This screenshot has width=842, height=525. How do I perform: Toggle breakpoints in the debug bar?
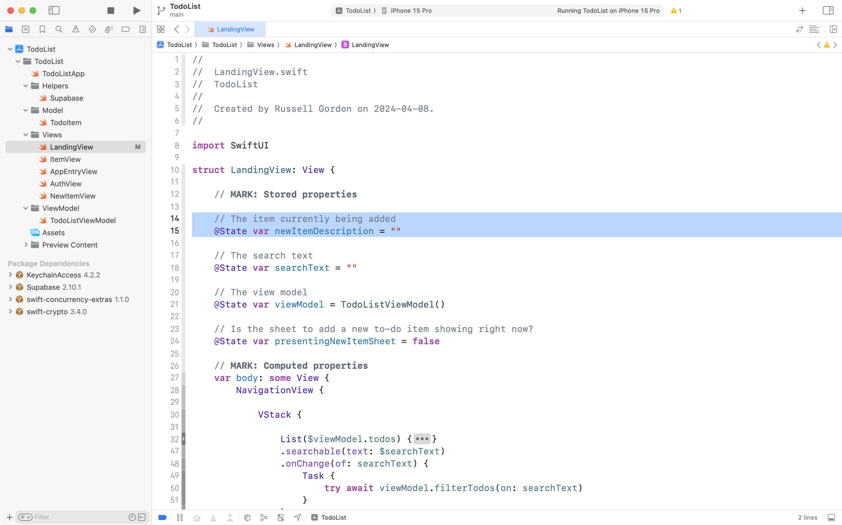point(162,517)
